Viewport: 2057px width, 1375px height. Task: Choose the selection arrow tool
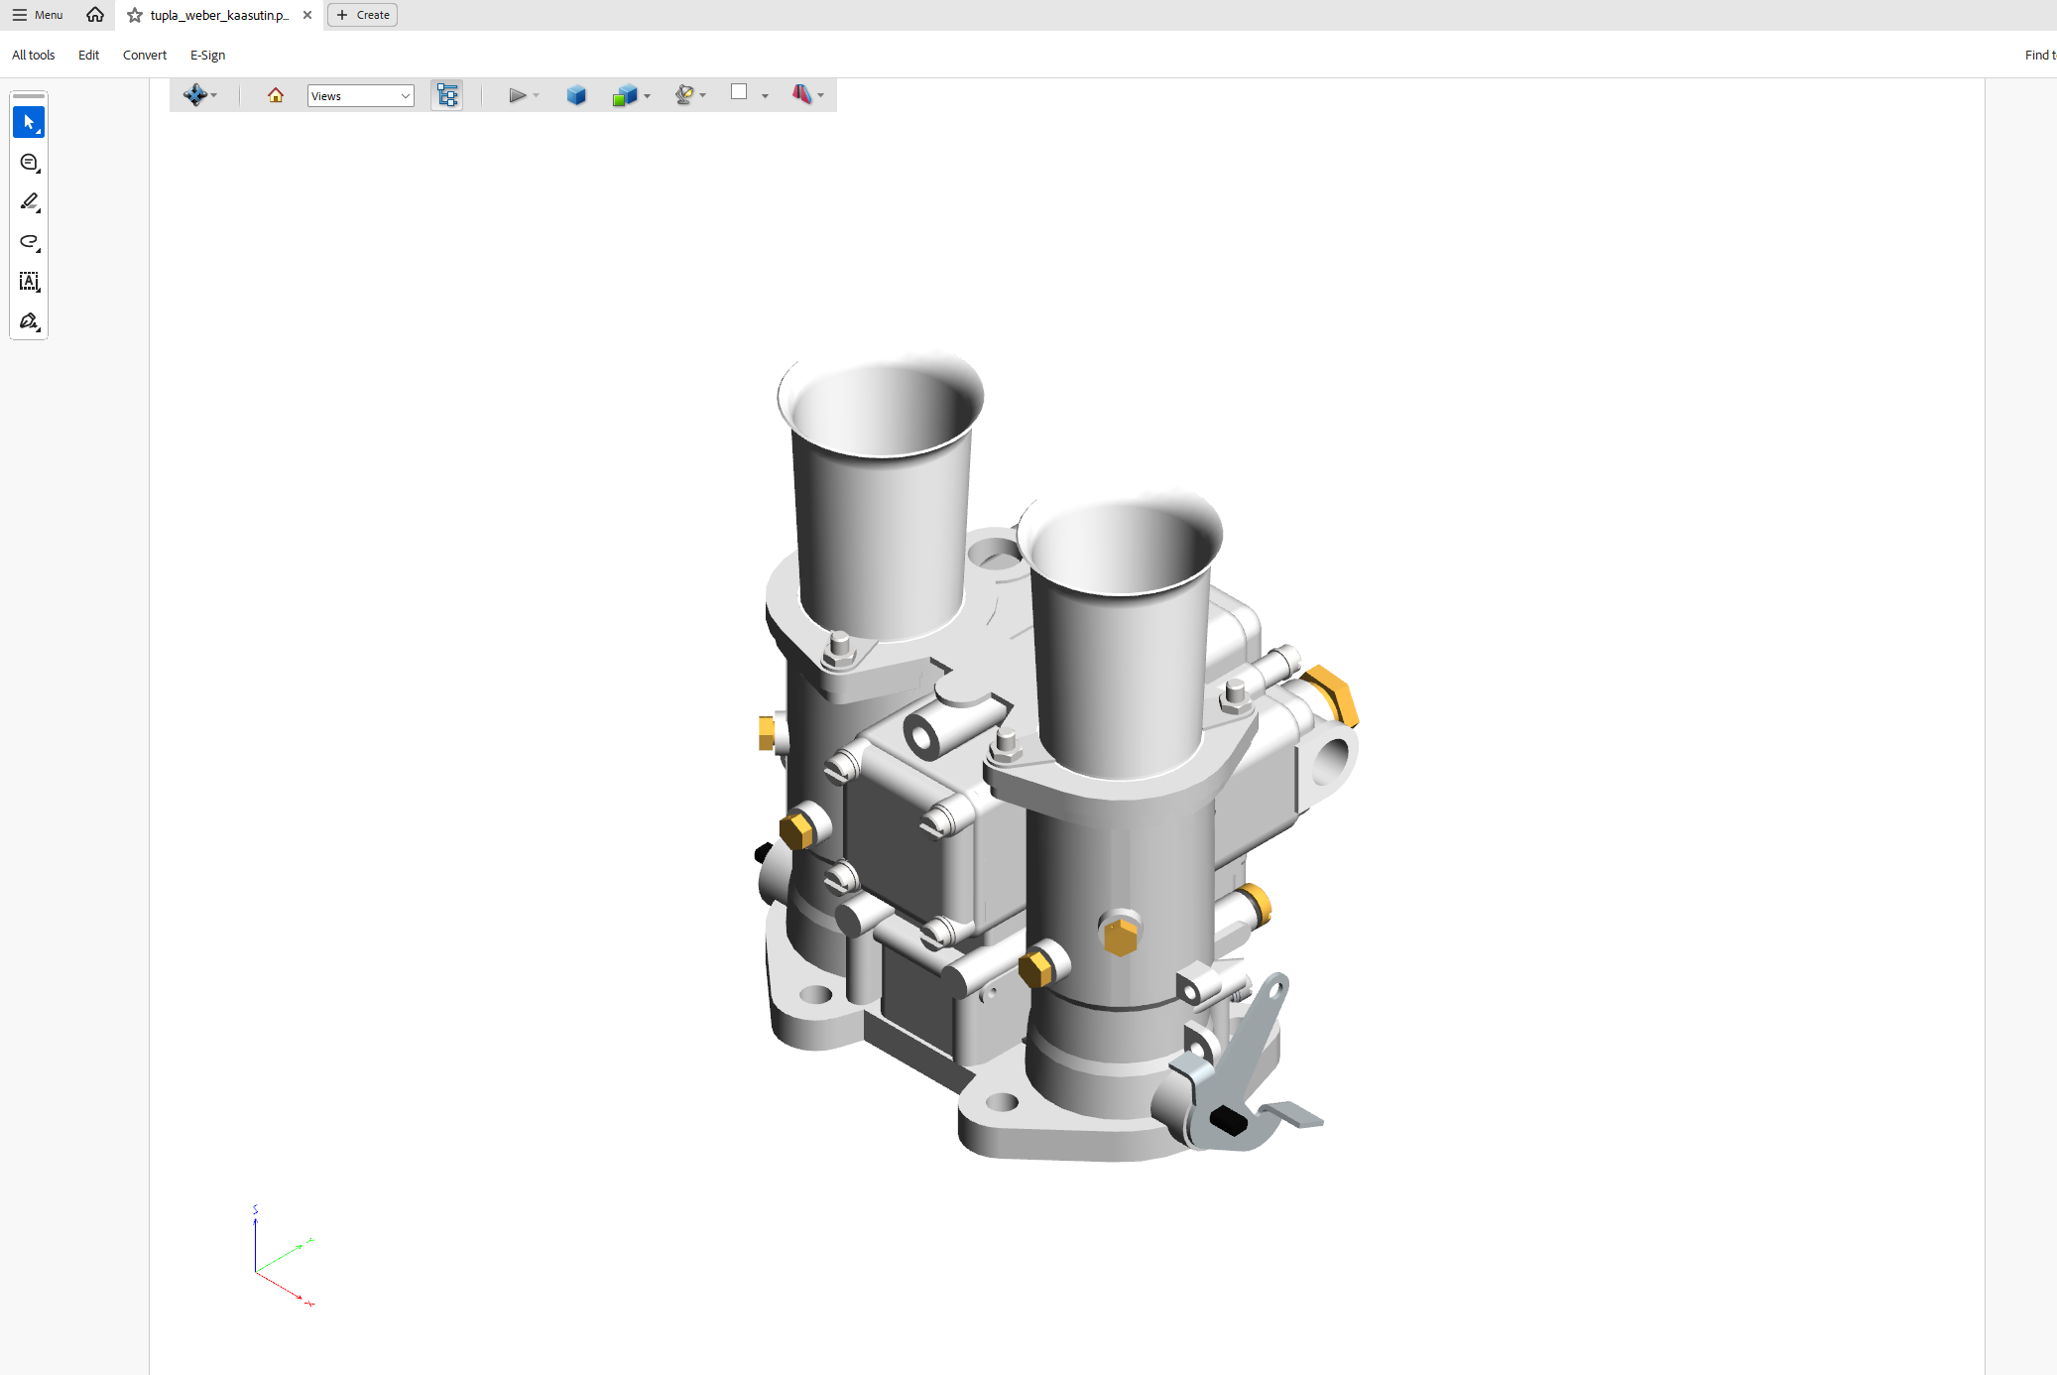29,122
